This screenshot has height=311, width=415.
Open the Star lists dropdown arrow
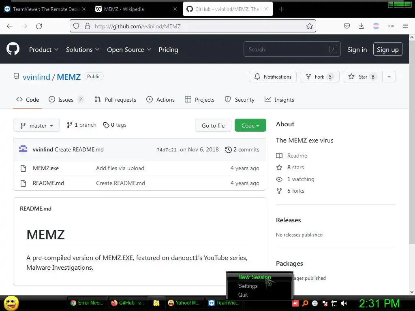tap(389, 77)
